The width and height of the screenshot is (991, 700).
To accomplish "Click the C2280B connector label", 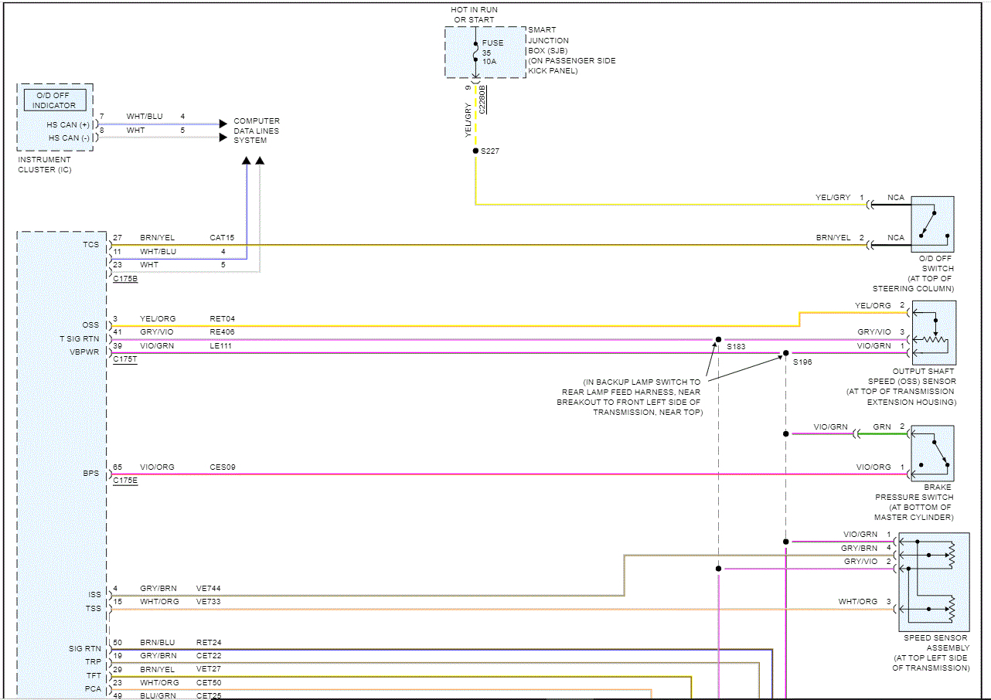I will pyautogui.click(x=483, y=100).
